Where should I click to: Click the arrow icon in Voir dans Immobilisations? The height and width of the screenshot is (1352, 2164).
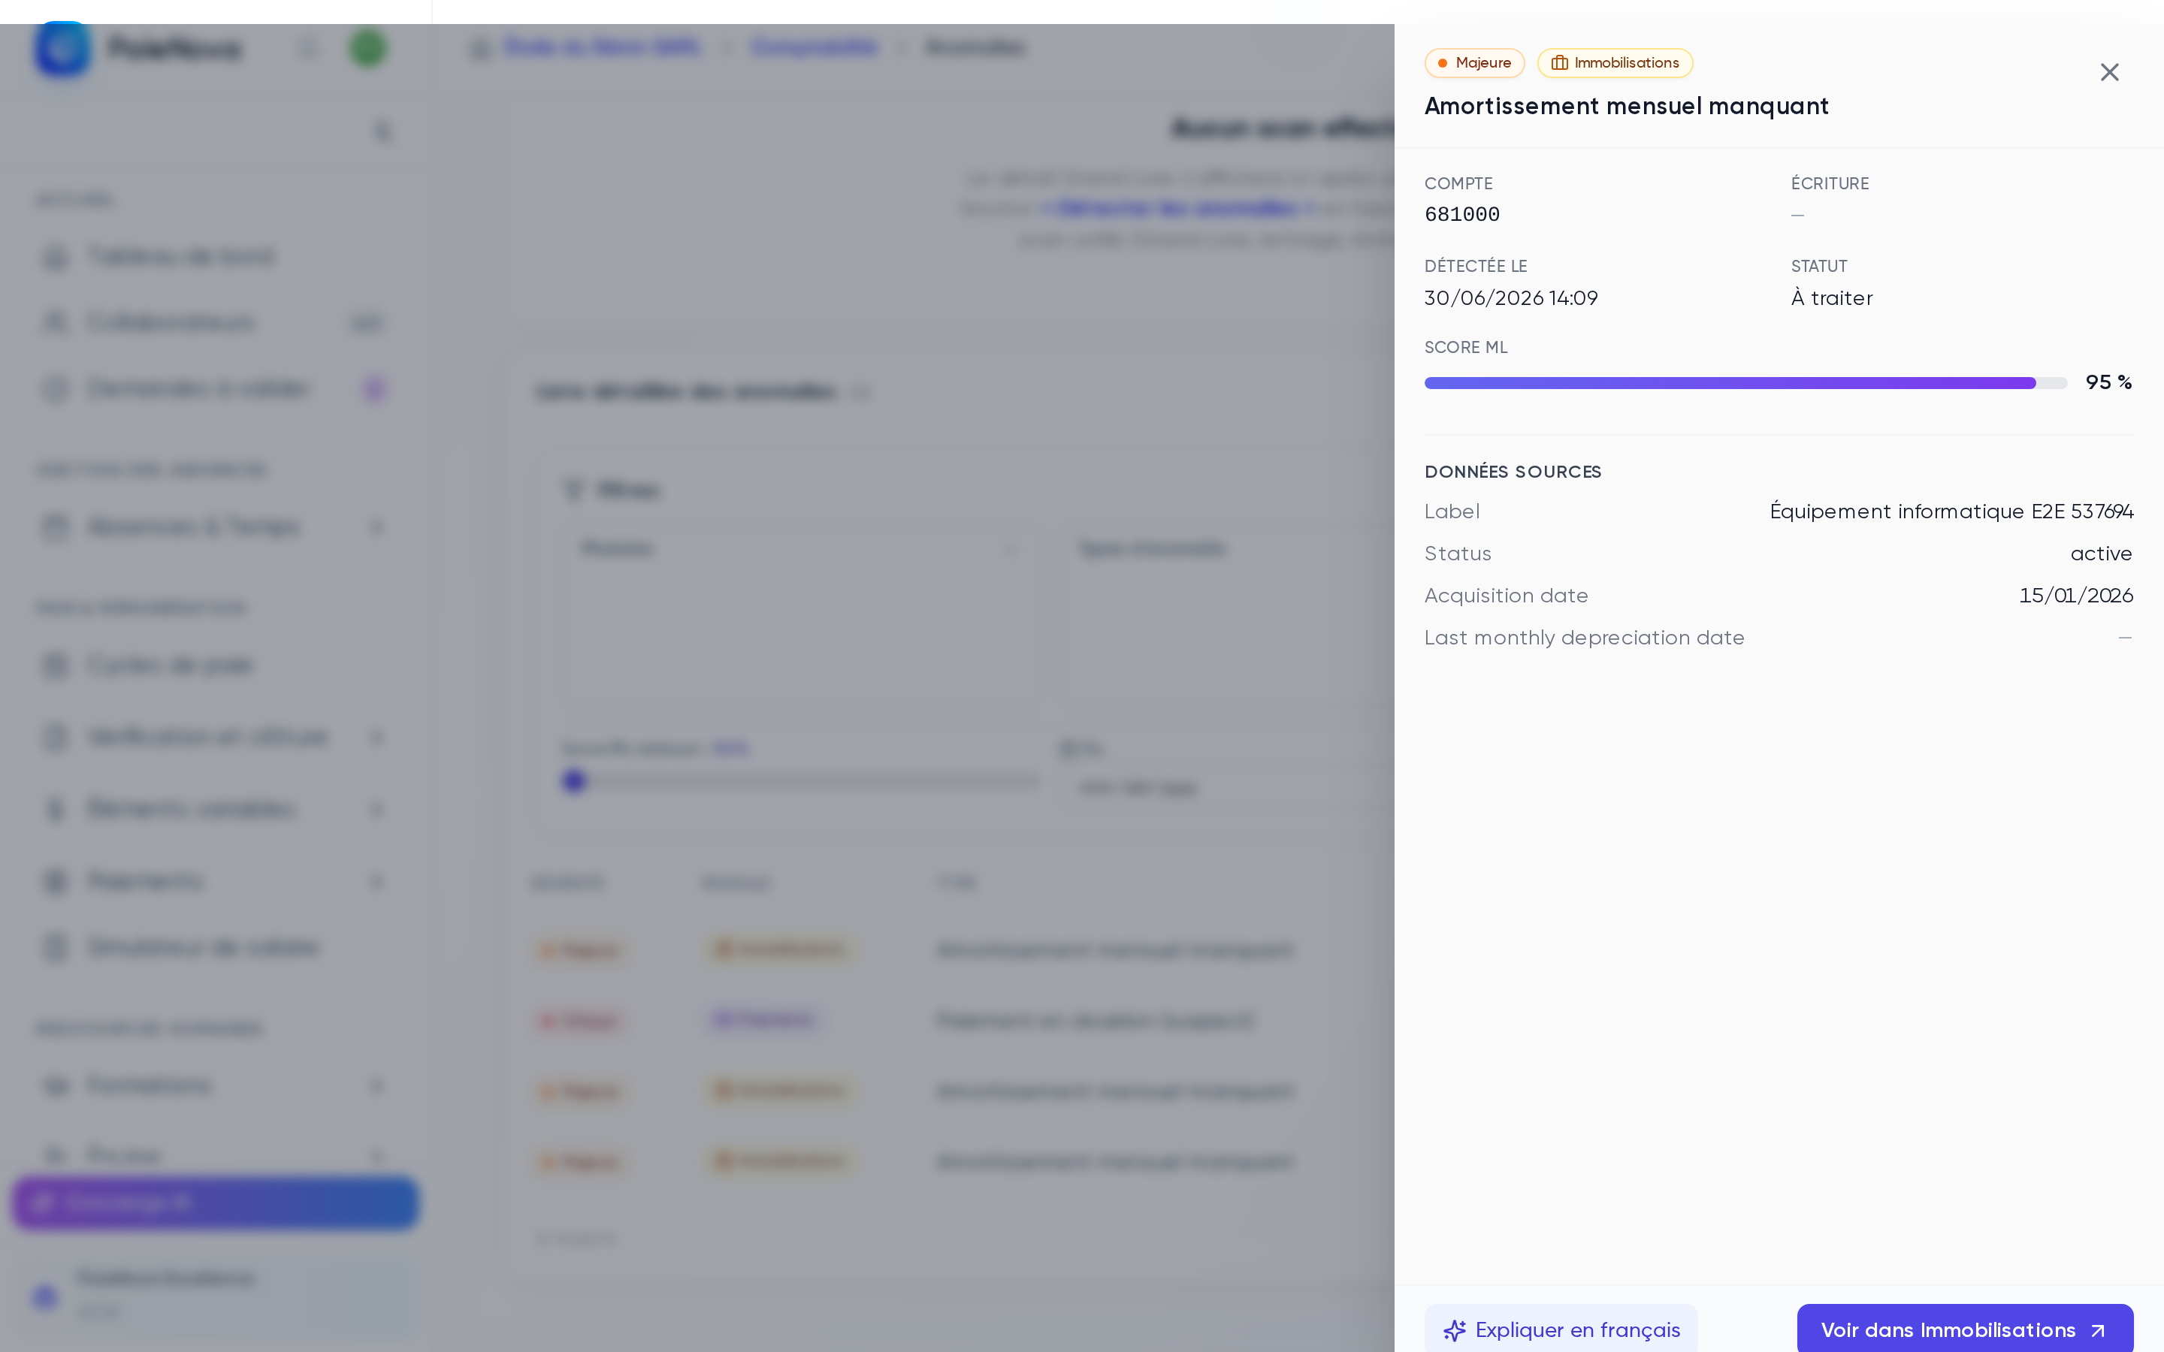(2098, 1332)
